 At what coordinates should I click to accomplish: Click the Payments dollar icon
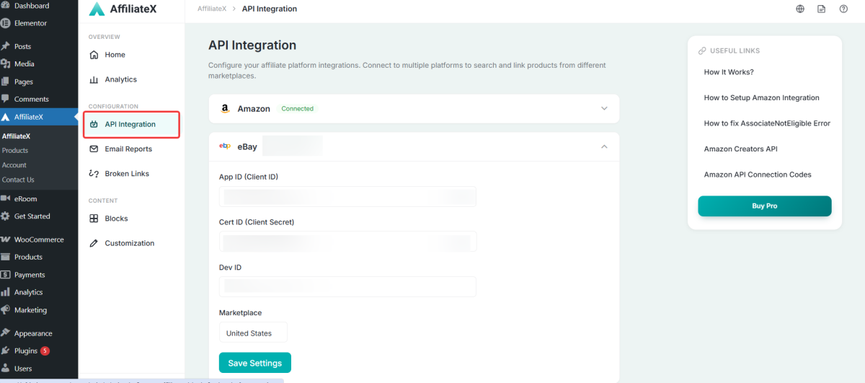(x=5, y=275)
